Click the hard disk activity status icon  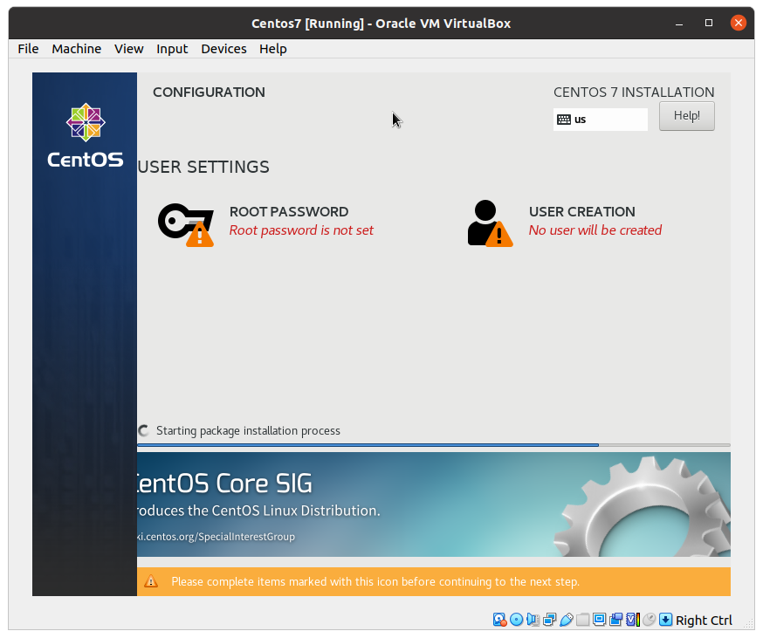pos(499,620)
